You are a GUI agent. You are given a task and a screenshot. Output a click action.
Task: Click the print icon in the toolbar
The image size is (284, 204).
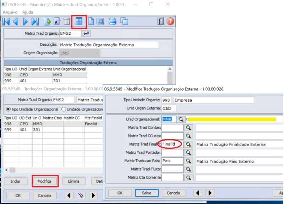[113, 21]
